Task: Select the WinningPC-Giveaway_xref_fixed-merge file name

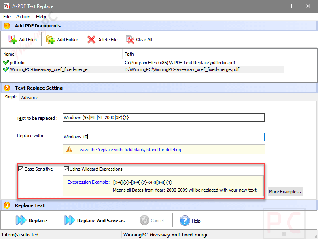Action: coord(49,69)
